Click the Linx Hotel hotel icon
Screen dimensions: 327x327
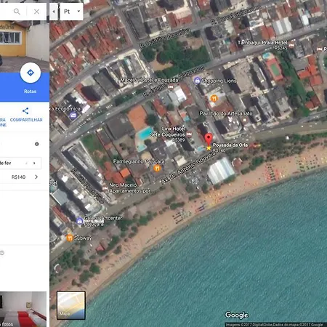tap(189, 134)
